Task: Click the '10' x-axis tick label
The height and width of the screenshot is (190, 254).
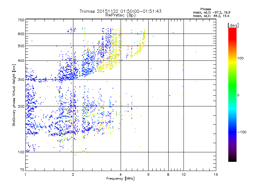Action: click(184, 174)
